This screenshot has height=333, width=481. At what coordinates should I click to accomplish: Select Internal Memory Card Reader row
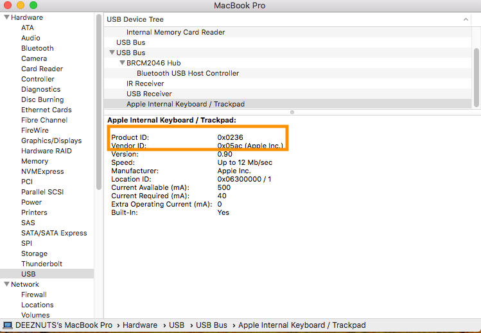(x=288, y=32)
